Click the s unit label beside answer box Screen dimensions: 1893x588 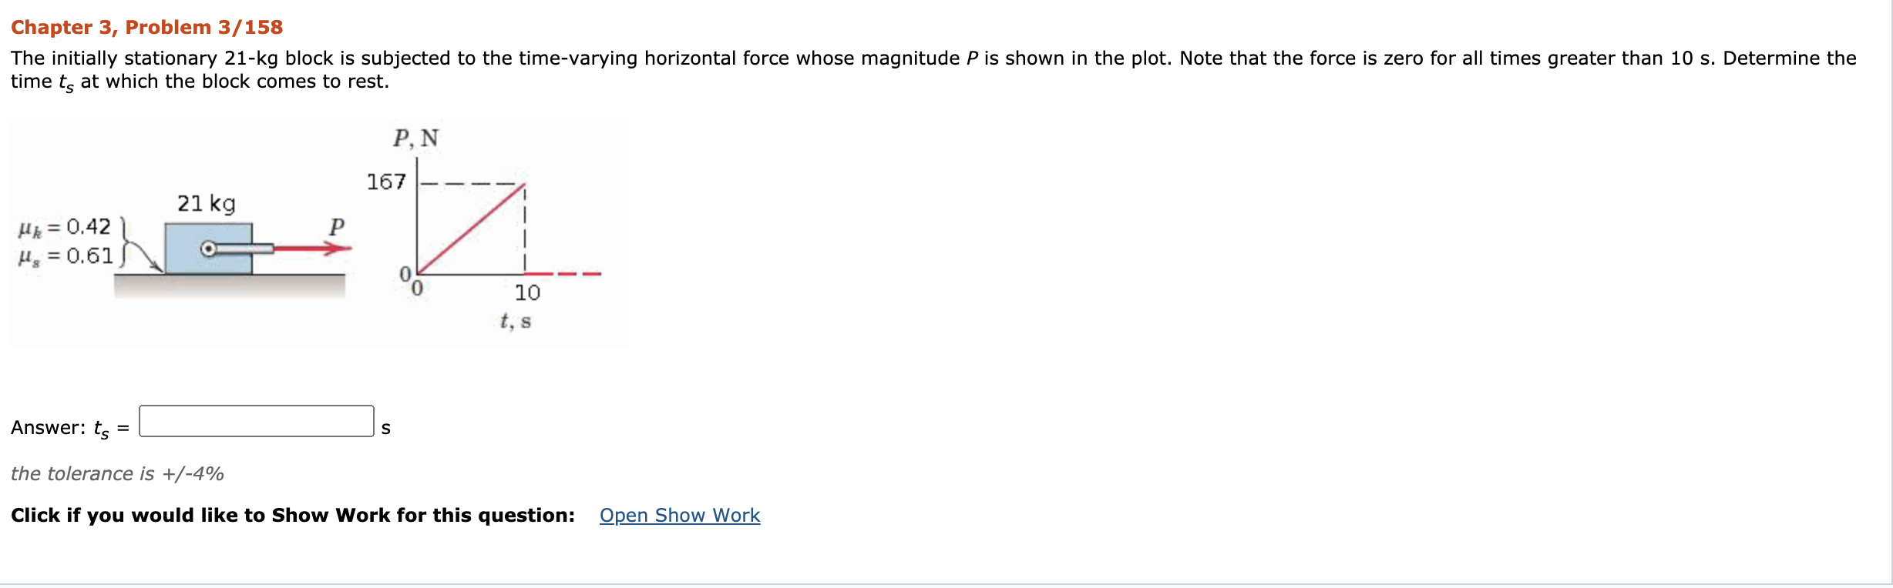pyautogui.click(x=385, y=427)
